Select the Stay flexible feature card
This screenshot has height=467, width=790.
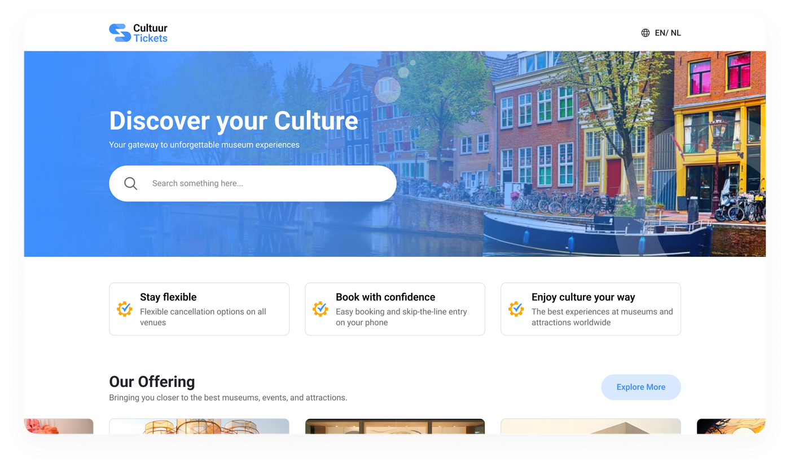[199, 309]
